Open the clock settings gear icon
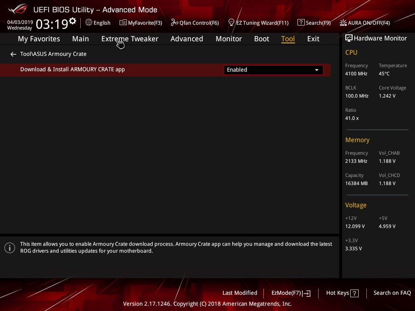 coord(73,21)
